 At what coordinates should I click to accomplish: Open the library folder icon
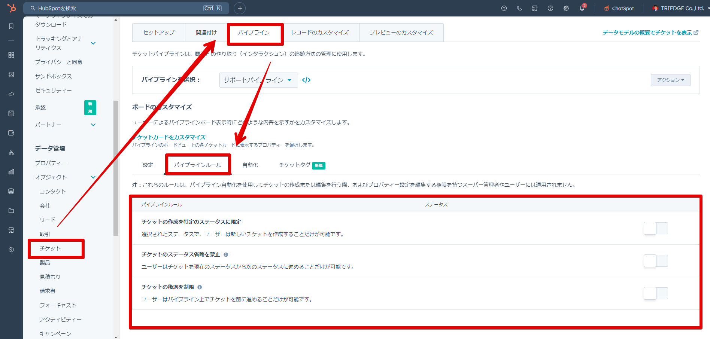point(11,211)
